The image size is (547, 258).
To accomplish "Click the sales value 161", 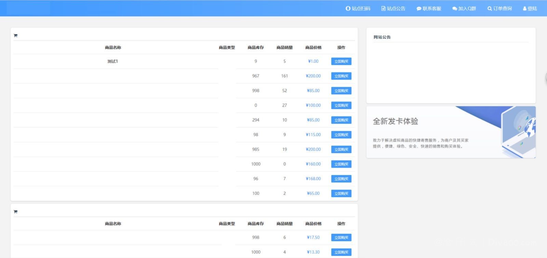I will 284,76.
